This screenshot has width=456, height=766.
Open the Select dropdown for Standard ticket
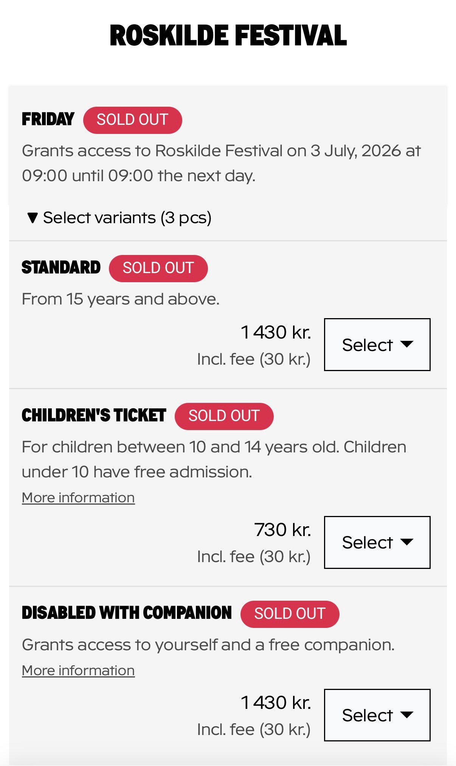coord(377,345)
